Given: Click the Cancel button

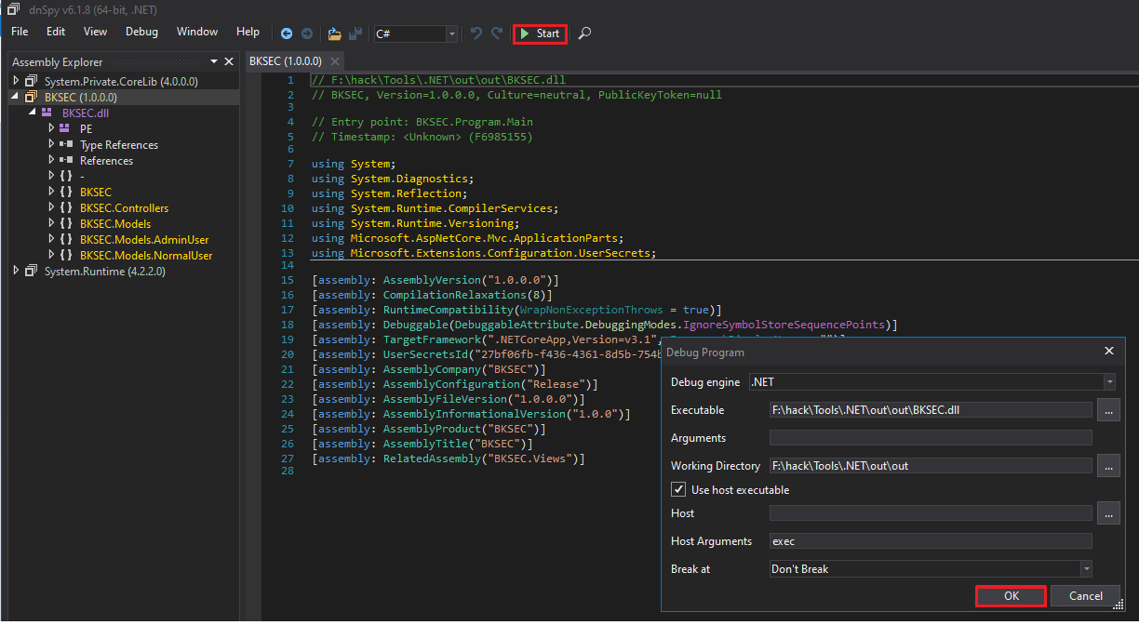Looking at the screenshot, I should (x=1085, y=596).
